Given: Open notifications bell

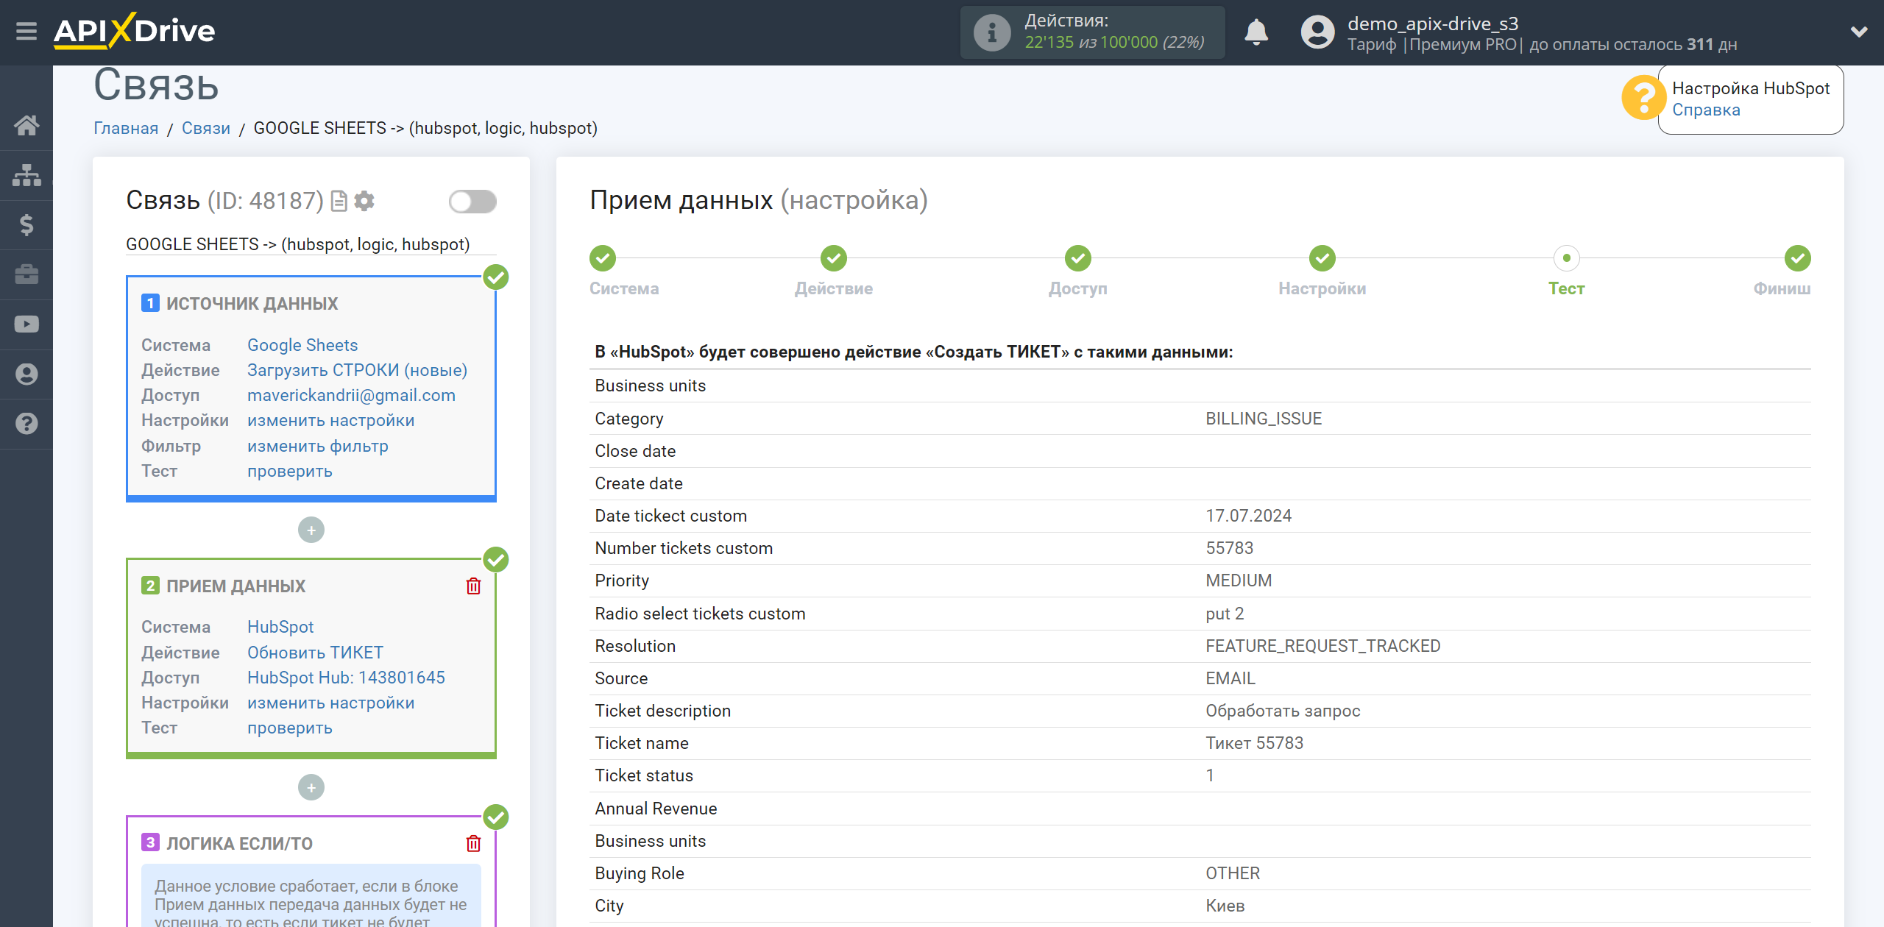Looking at the screenshot, I should (x=1256, y=32).
